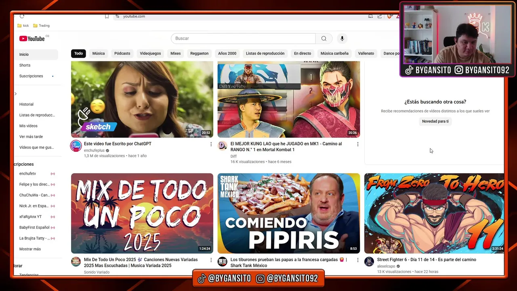Select the Años 2000 filter chip
517x291 pixels.
[x=227, y=53]
